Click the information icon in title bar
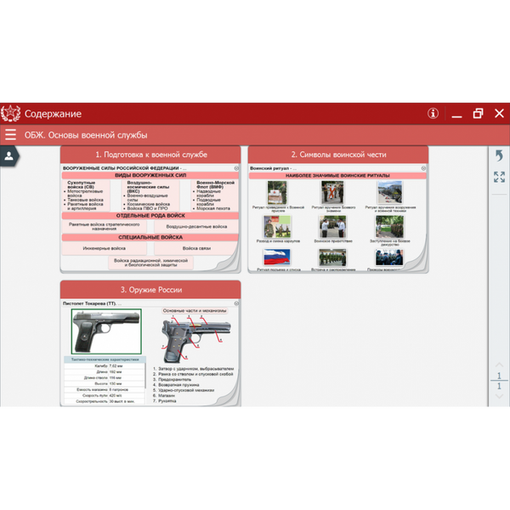The image size is (510, 510). [x=433, y=113]
